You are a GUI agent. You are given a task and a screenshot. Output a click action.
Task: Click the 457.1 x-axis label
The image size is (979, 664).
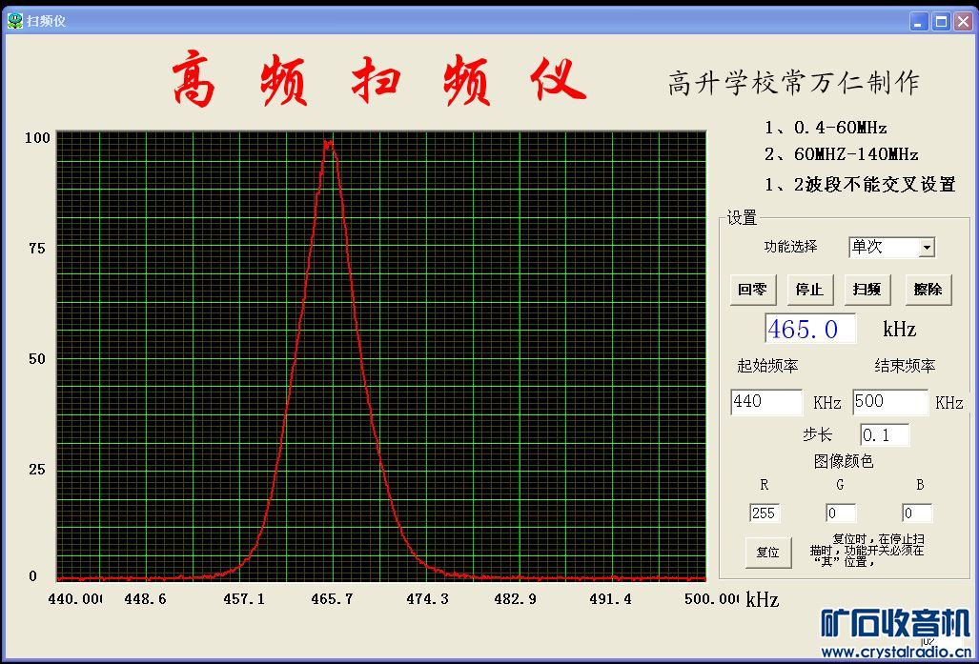pos(243,599)
